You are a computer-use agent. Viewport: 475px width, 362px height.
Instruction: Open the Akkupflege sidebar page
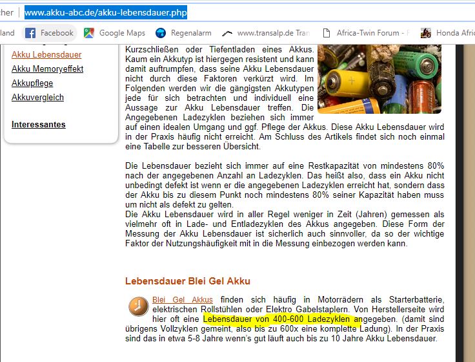tap(32, 83)
